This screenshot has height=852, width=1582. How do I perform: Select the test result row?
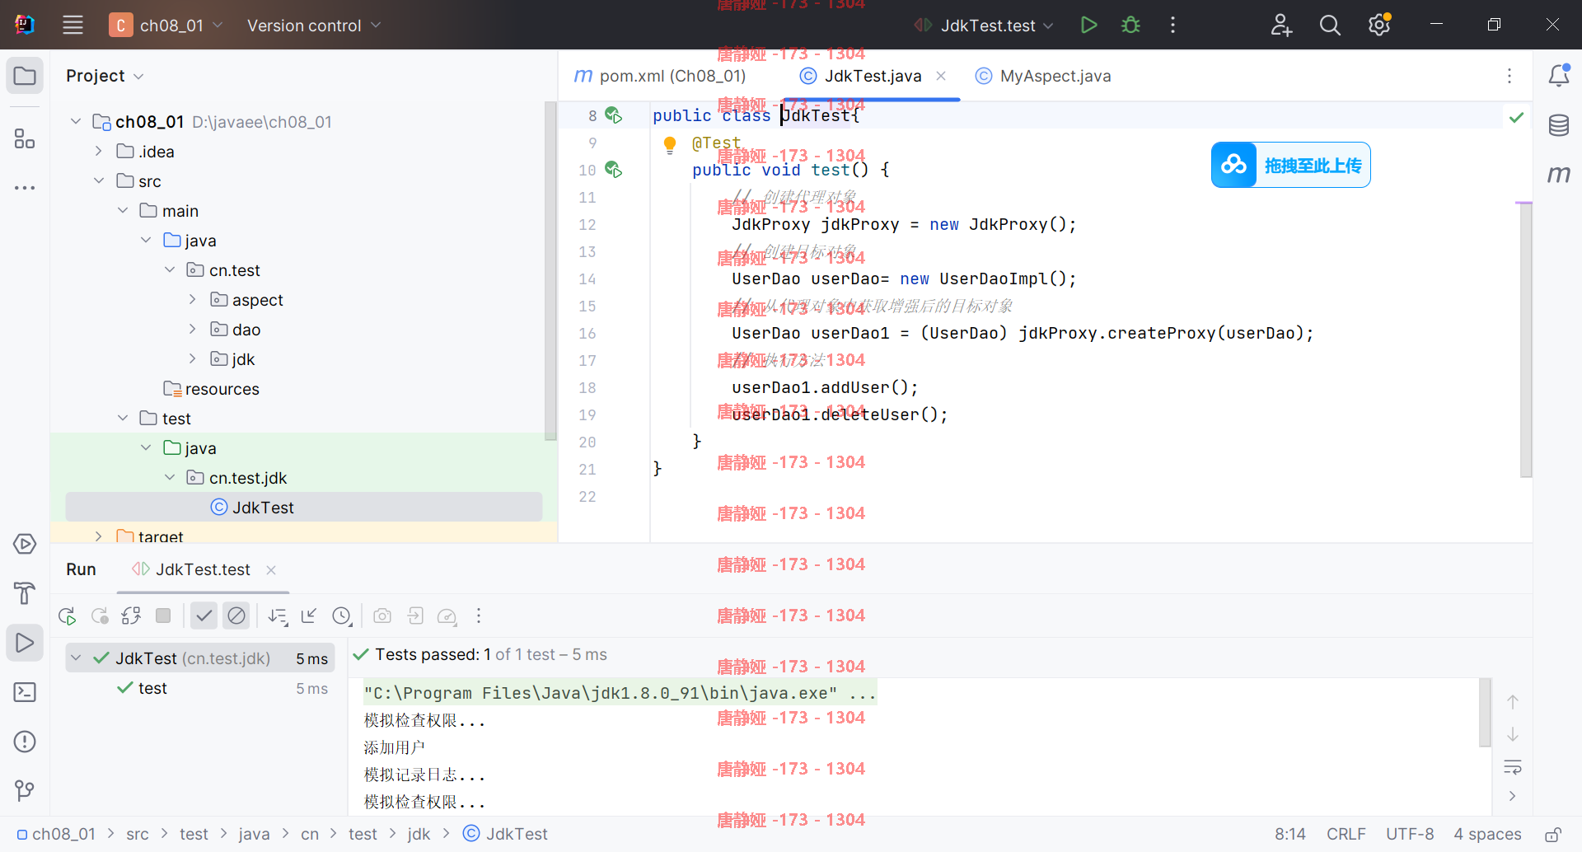200,688
